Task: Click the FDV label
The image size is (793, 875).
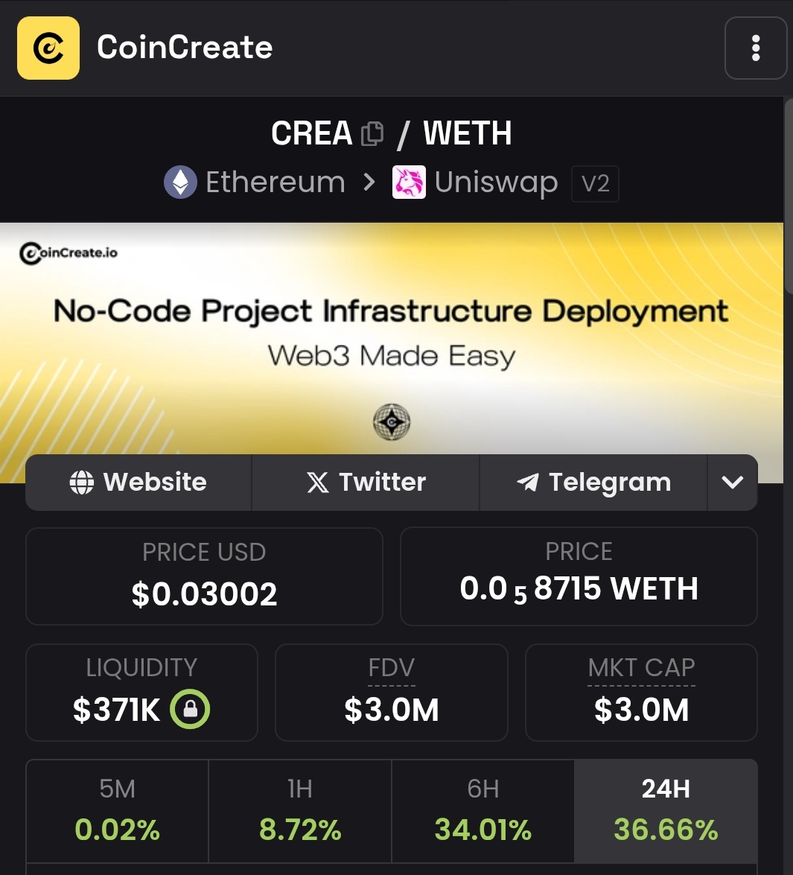Action: pyautogui.click(x=392, y=668)
